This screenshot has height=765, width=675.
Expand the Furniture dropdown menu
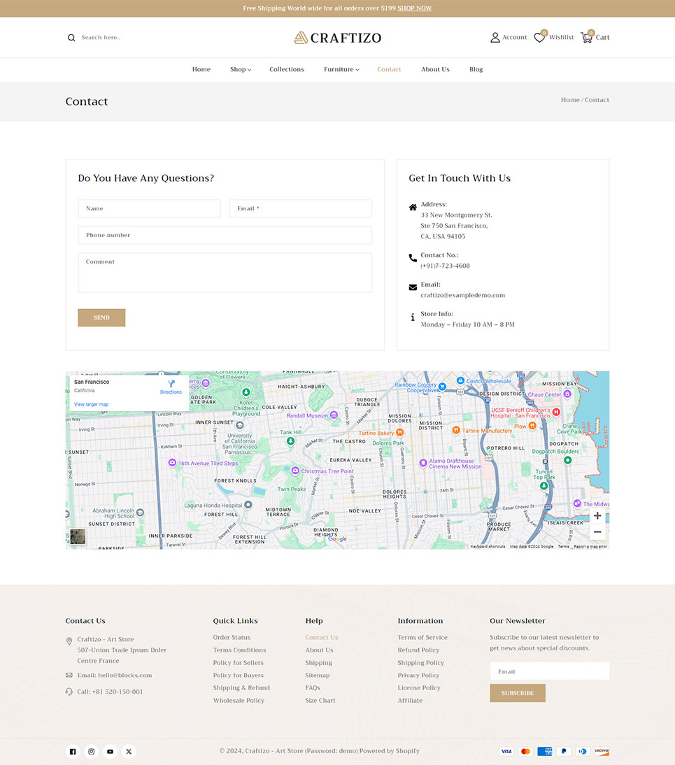pyautogui.click(x=341, y=69)
